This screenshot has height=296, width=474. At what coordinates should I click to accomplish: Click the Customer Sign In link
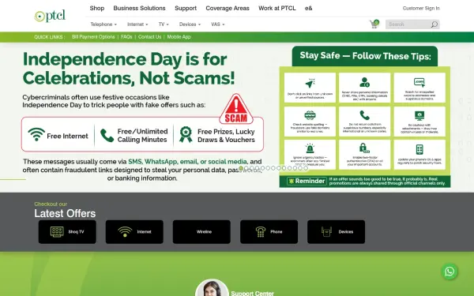421,8
